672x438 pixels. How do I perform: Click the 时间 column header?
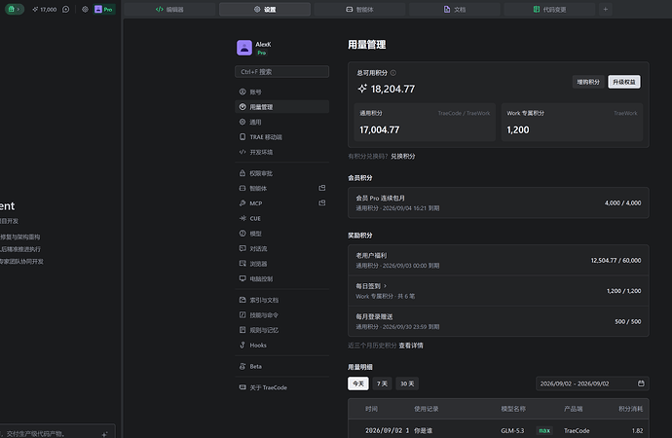[x=372, y=409]
